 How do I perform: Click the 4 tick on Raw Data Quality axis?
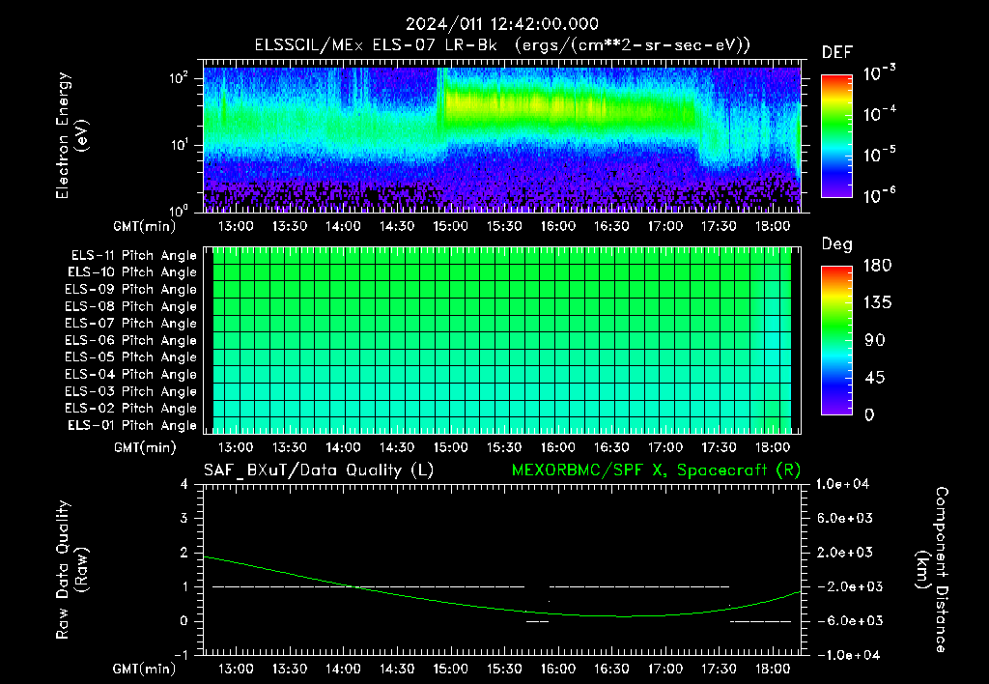tap(184, 484)
